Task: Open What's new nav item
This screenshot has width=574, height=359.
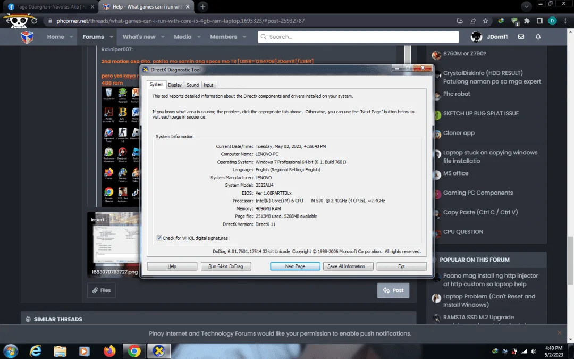Action: (139, 37)
